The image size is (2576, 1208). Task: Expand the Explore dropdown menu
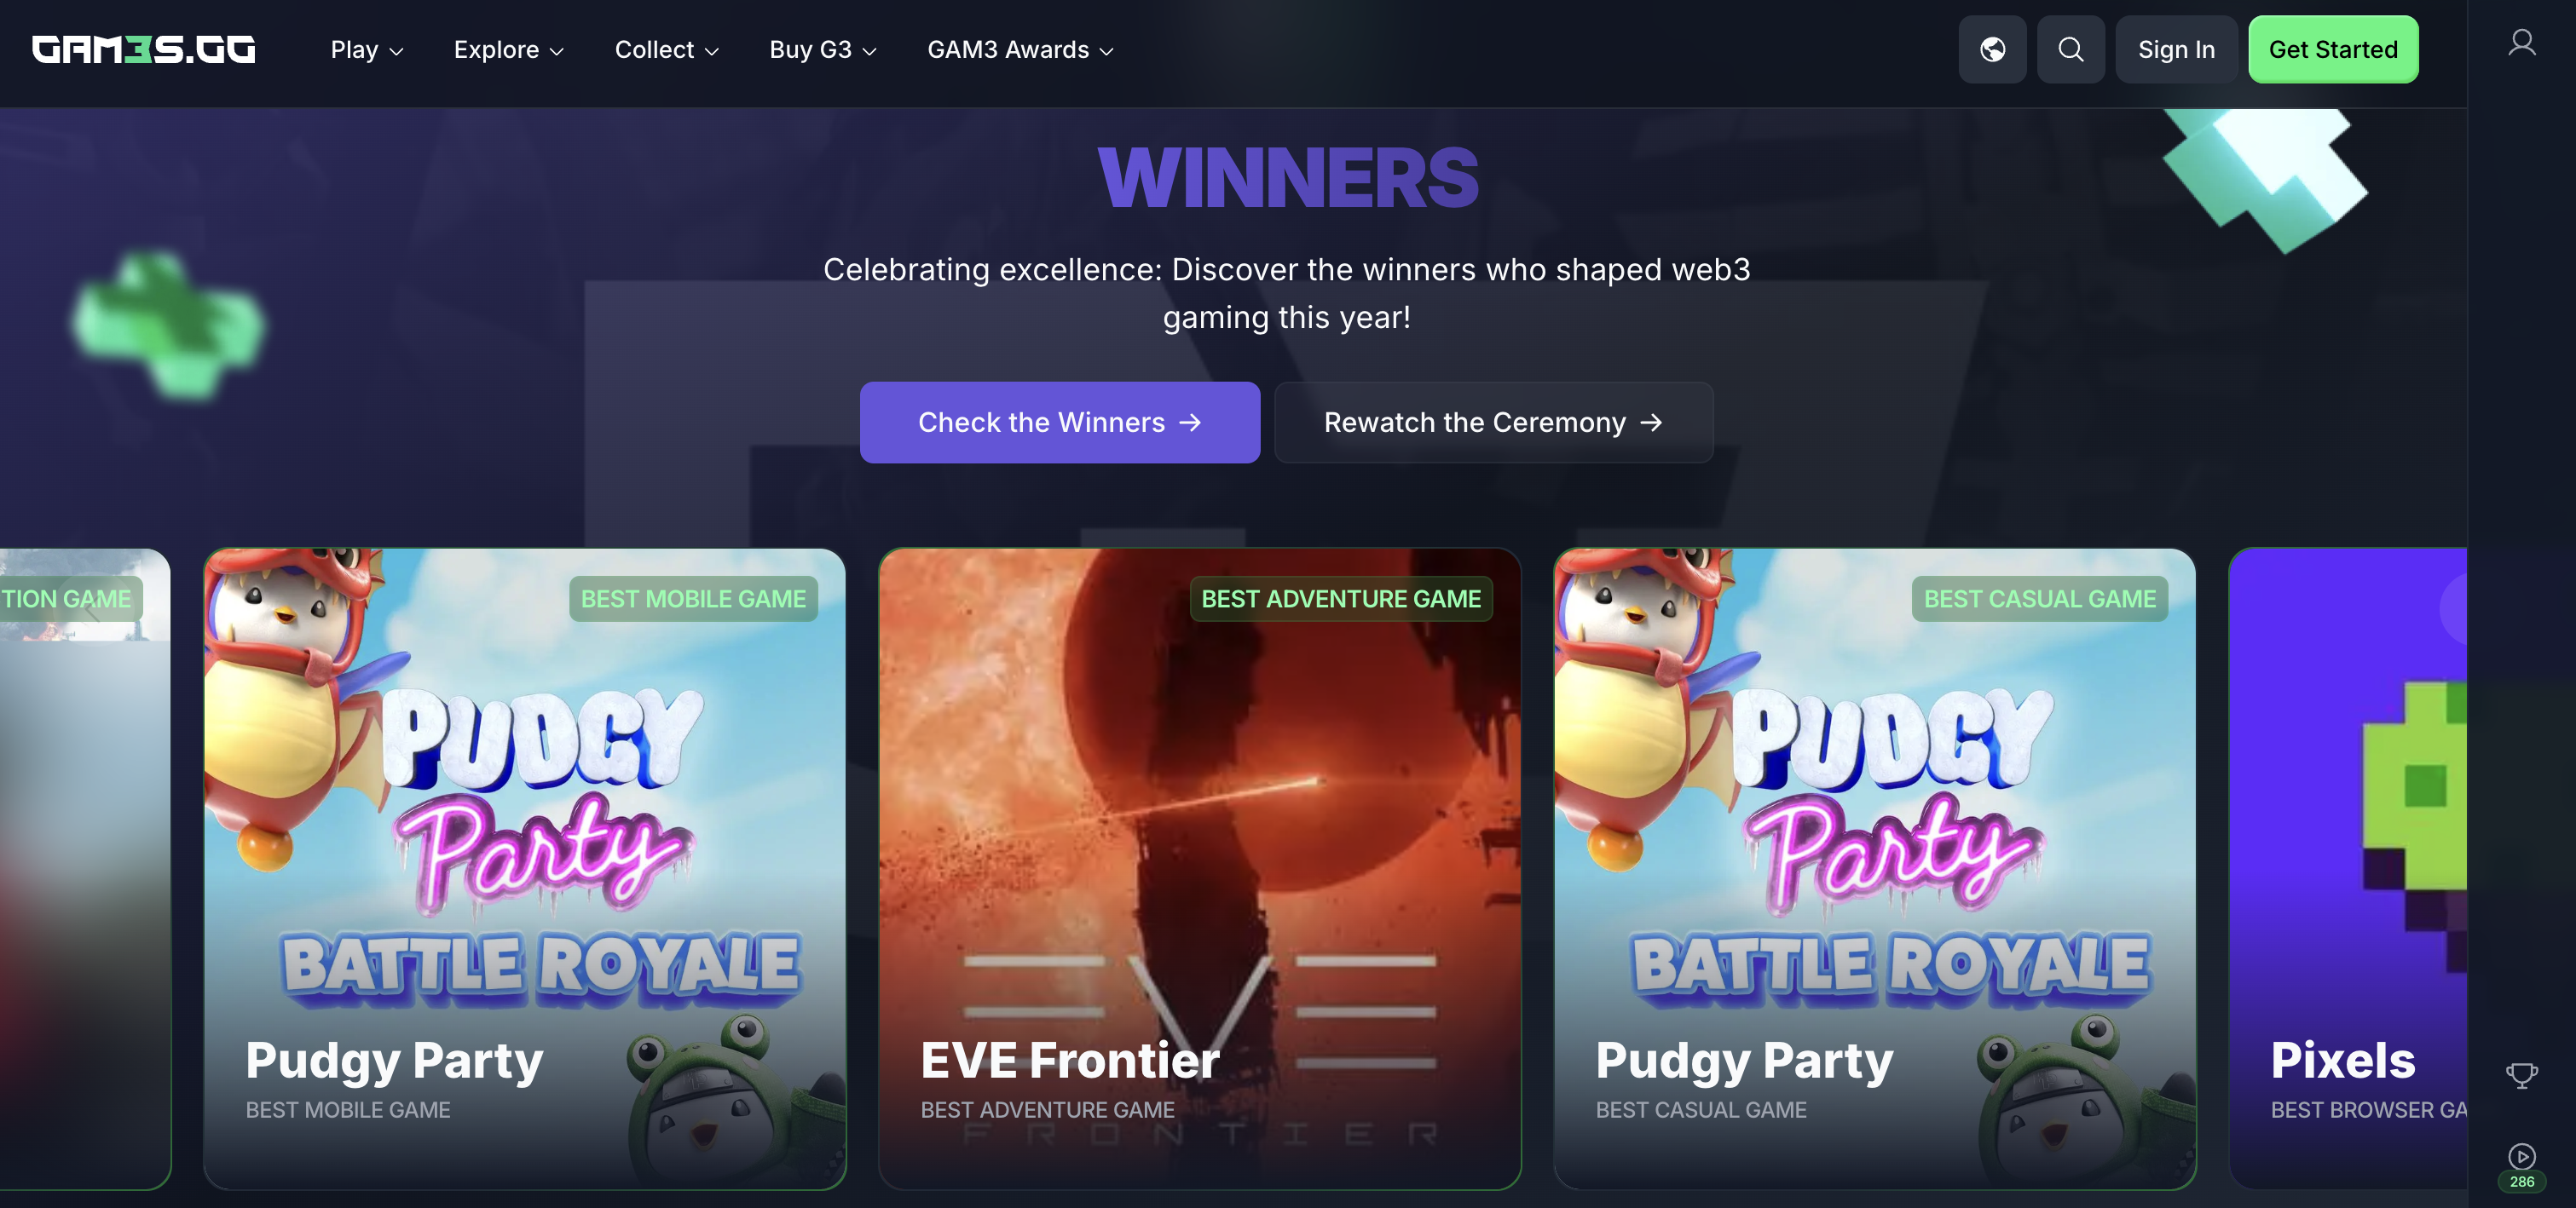tap(508, 50)
